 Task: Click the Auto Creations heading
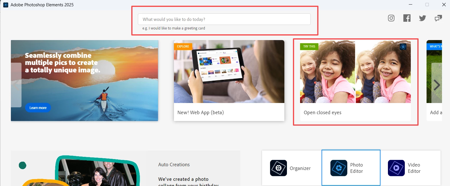tap(174, 165)
